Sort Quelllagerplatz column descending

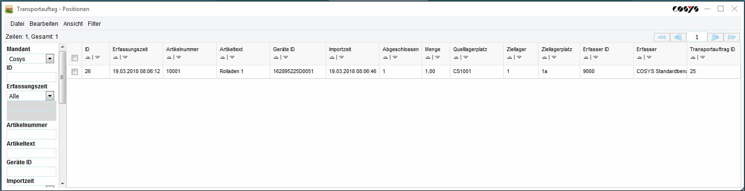pyautogui.click(x=466, y=57)
